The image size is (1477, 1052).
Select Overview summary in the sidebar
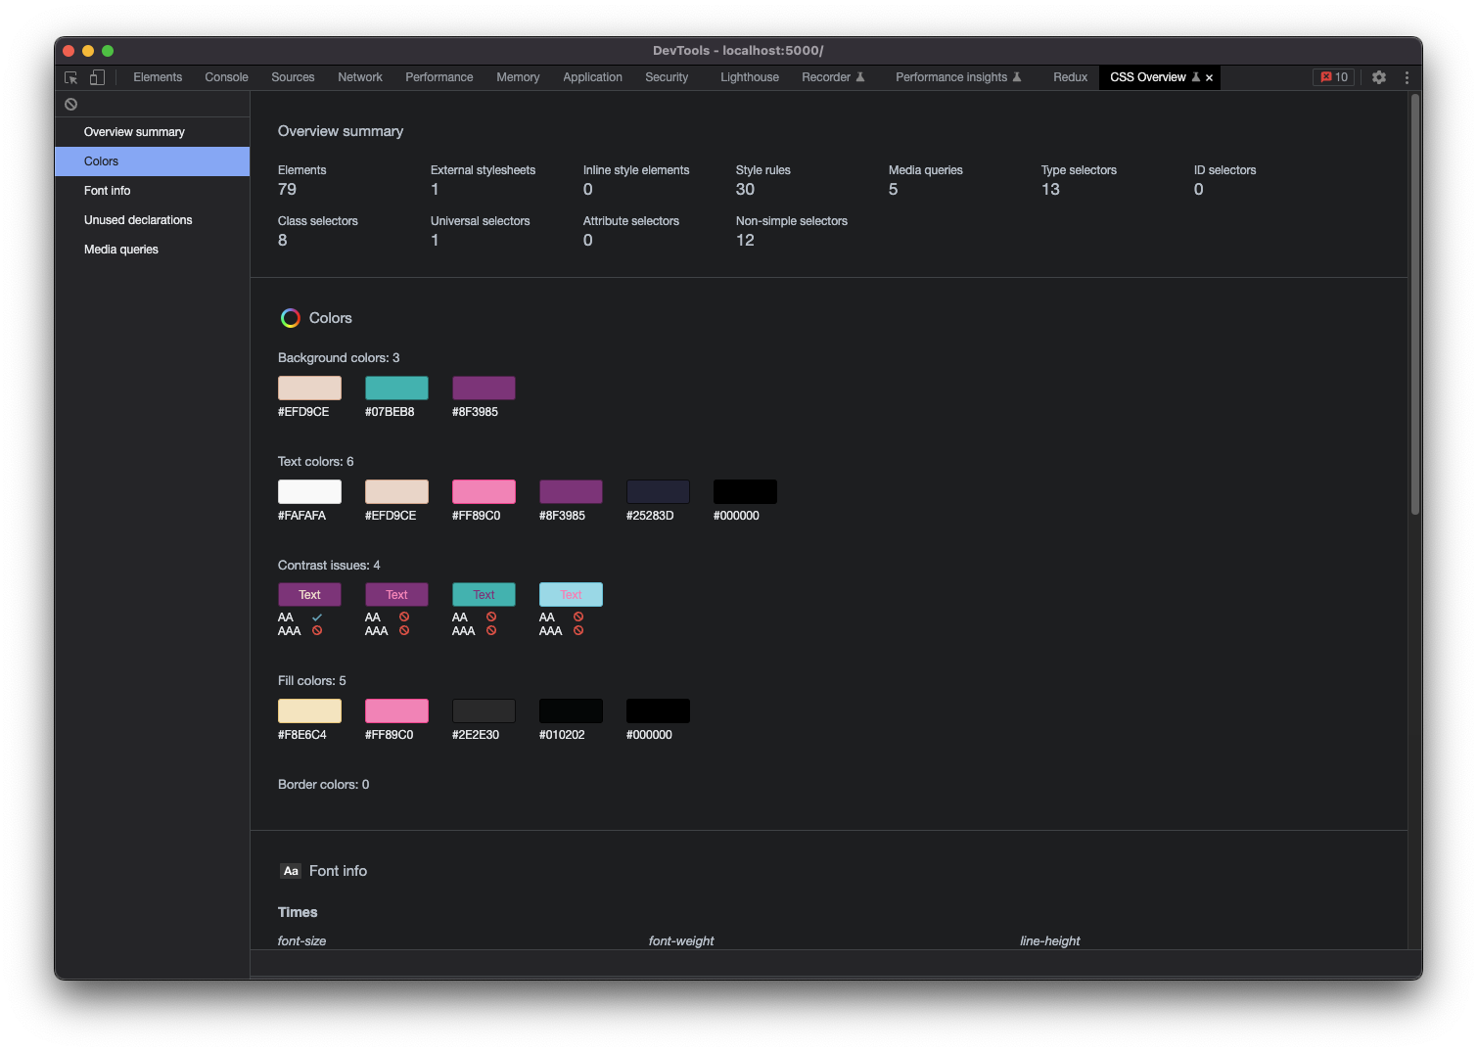[134, 131]
